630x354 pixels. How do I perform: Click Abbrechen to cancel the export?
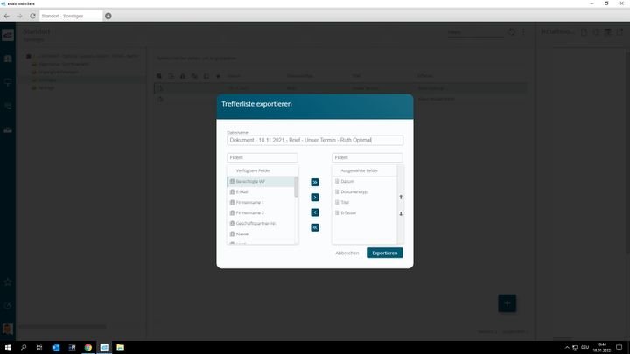pos(346,253)
